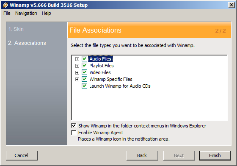The width and height of the screenshot is (237, 166).
Task: Click the Back button
Action: 142,155
